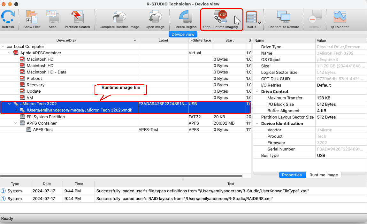Screen dimensions: 367x224
Task: Sort by the Label column header
Action: [x=163, y=40]
